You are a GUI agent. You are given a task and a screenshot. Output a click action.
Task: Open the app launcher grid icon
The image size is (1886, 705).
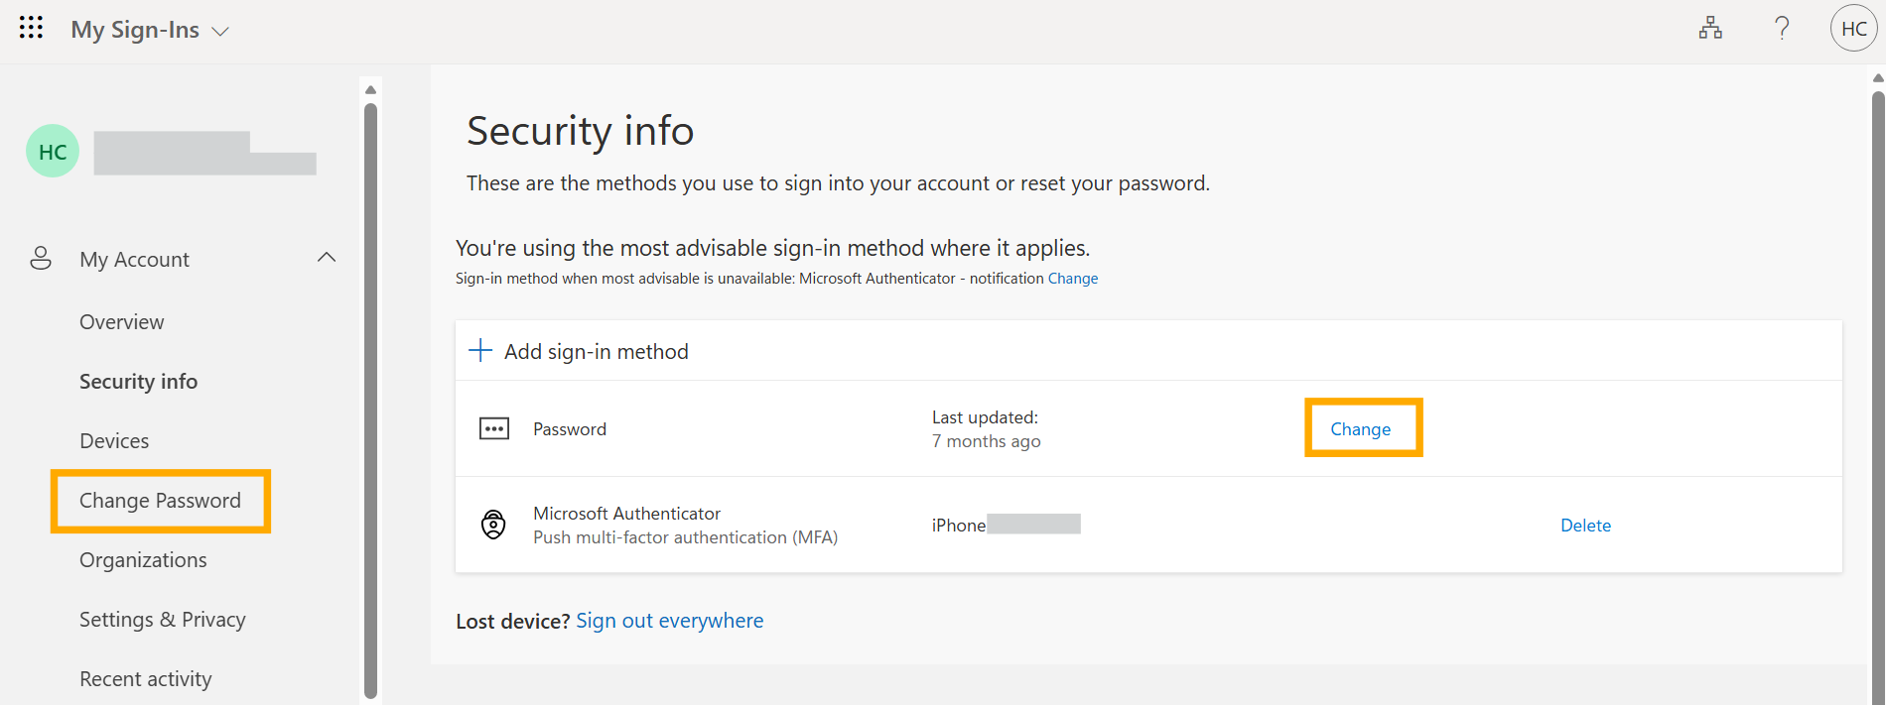point(31,28)
